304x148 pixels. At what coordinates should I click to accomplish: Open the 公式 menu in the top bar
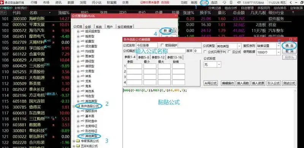coord(204,3)
